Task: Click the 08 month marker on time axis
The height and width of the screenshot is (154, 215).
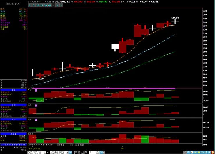Action: click(x=122, y=149)
